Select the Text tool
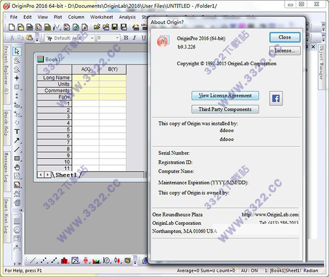Viewport: 329px width, 277px height. tap(17, 132)
